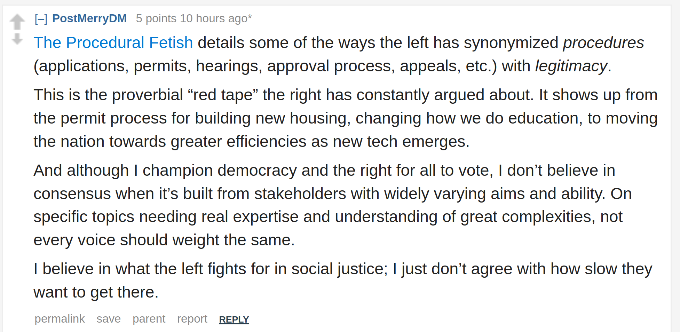Open the comment permalink
680x332 pixels.
point(60,319)
